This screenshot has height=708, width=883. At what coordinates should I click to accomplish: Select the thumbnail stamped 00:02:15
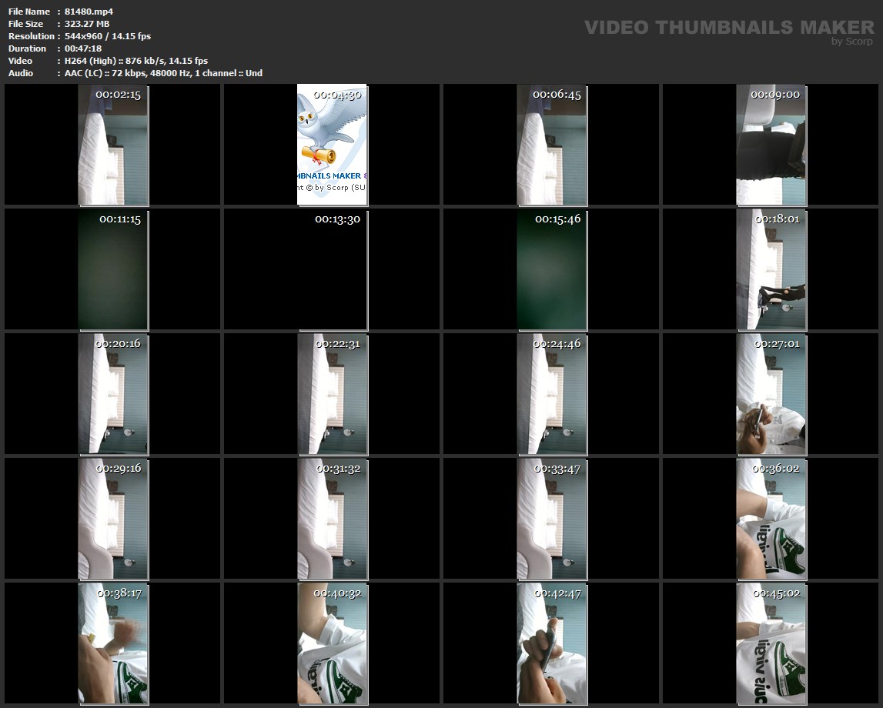(x=113, y=145)
